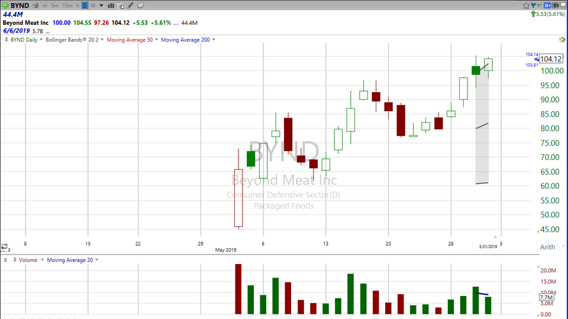Screen dimensions: 568x319
Task: Click the color palette icon
Action: pyautogui.click(x=562, y=40)
